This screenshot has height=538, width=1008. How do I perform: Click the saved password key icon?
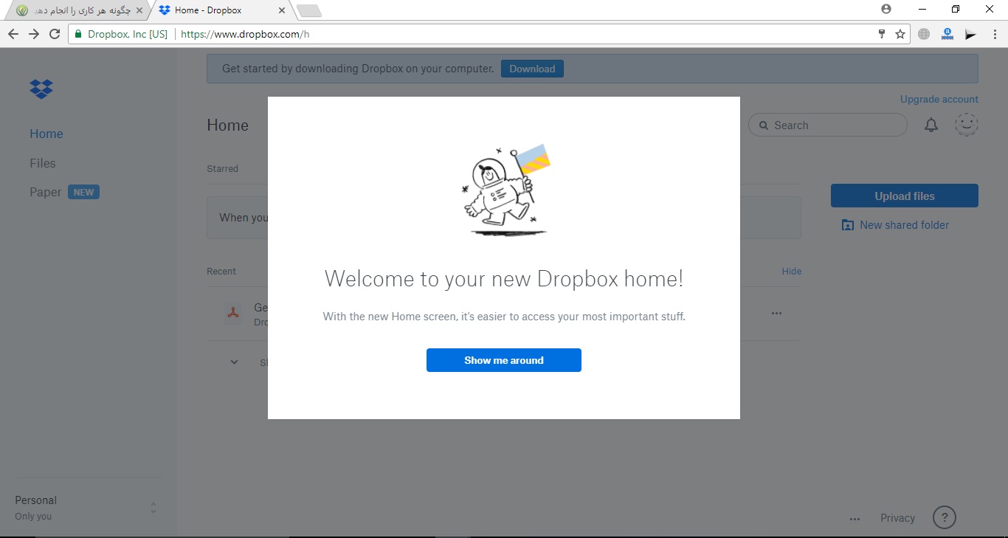coord(882,34)
